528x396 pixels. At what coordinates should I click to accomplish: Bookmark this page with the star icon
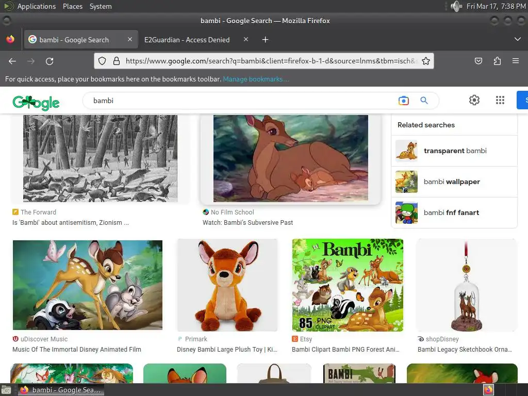[425, 61]
